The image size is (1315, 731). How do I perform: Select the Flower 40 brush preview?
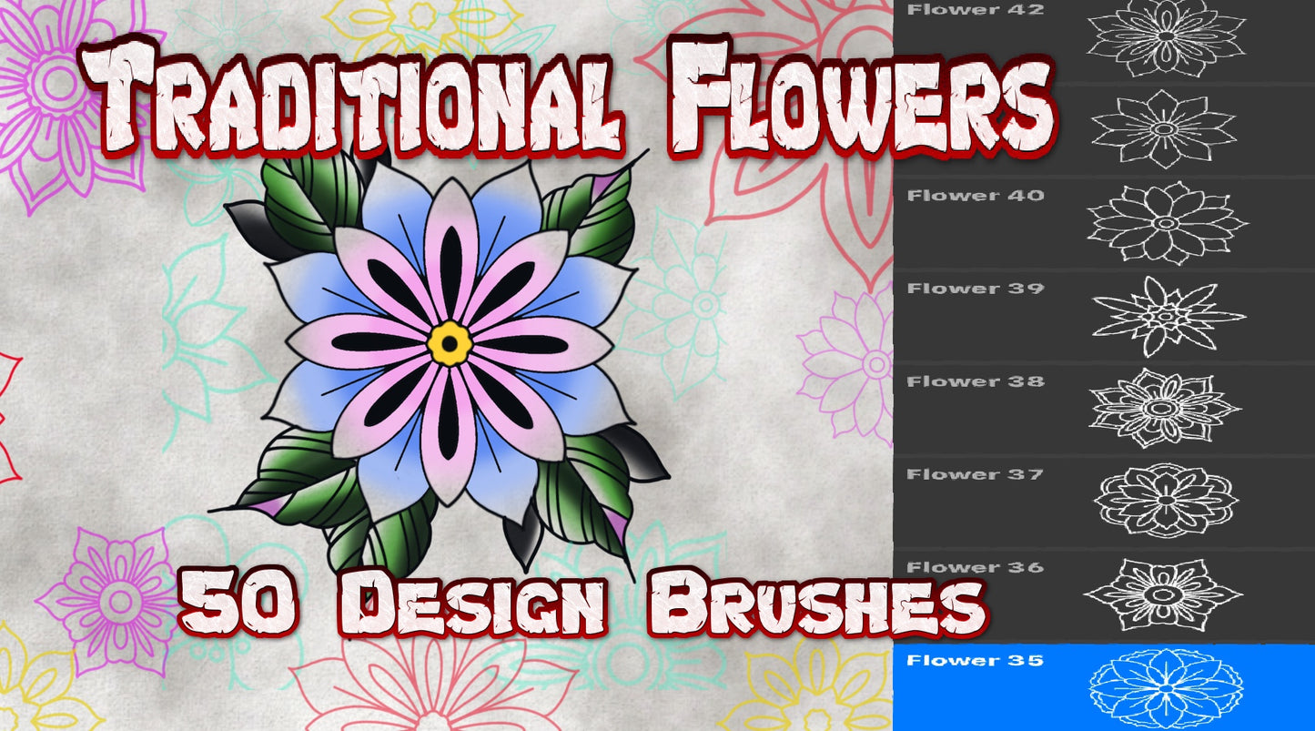pos(1165,223)
